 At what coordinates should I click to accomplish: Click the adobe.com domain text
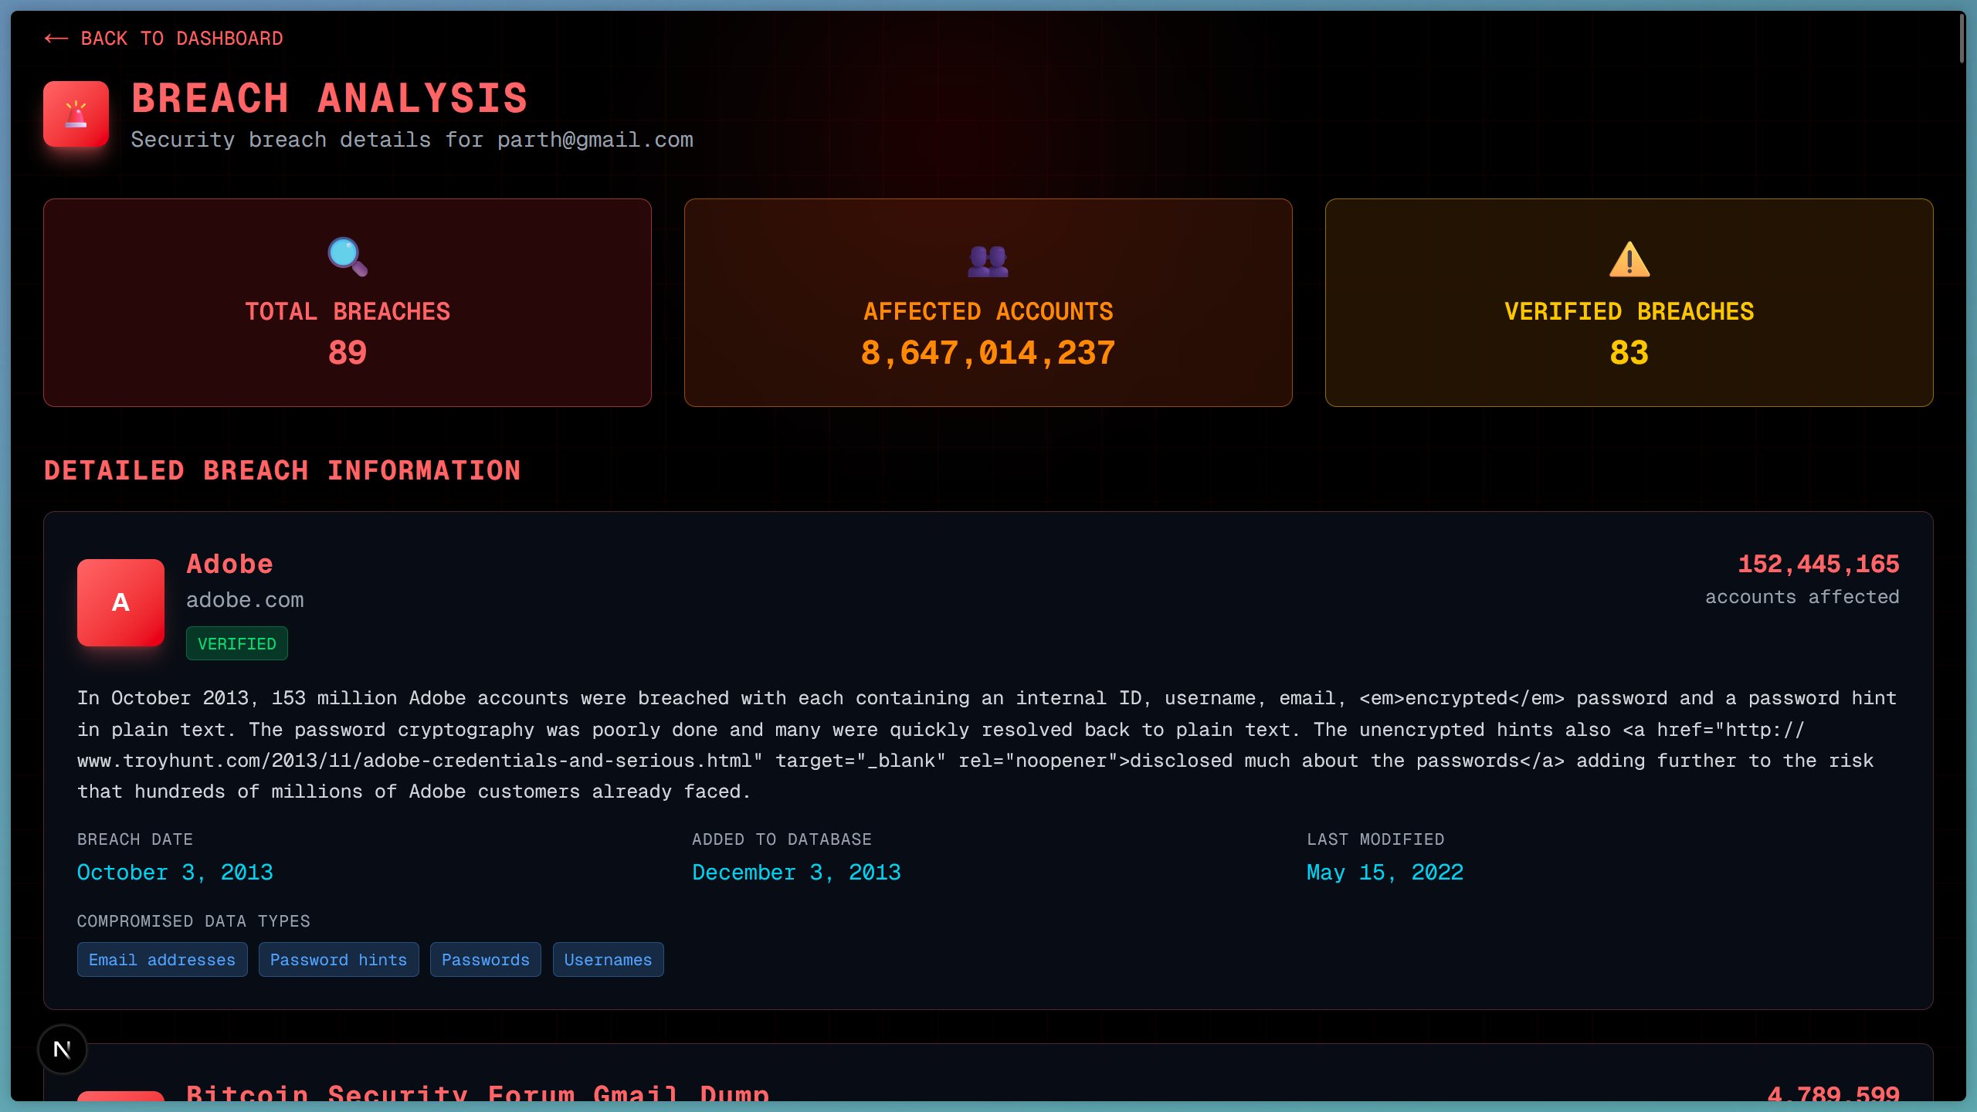click(x=245, y=600)
